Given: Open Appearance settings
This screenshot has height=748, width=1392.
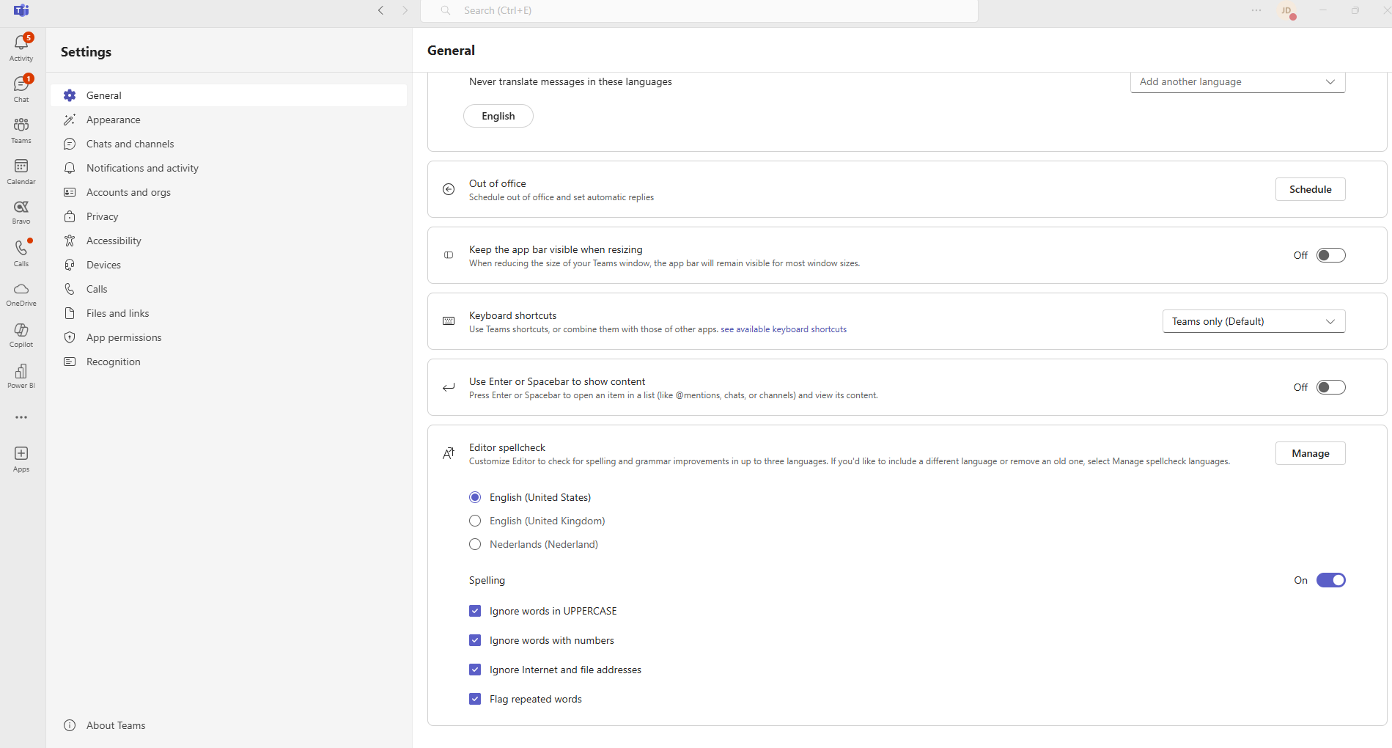Looking at the screenshot, I should point(229,120).
